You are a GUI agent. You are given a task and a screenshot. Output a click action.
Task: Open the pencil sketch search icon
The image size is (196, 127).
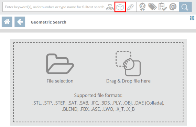130,7
